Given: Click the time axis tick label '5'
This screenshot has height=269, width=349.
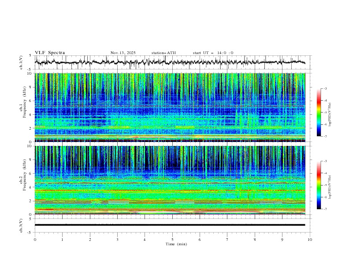Looking at the screenshot, I should pos(172,240).
